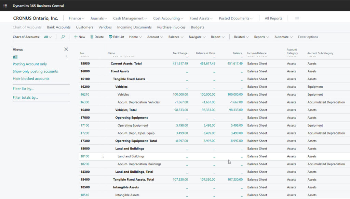This screenshot has width=350, height=199.
Task: Click Filter list by...
Action: 23,89
